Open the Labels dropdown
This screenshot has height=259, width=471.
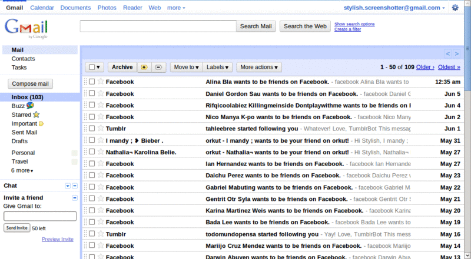[x=218, y=67]
